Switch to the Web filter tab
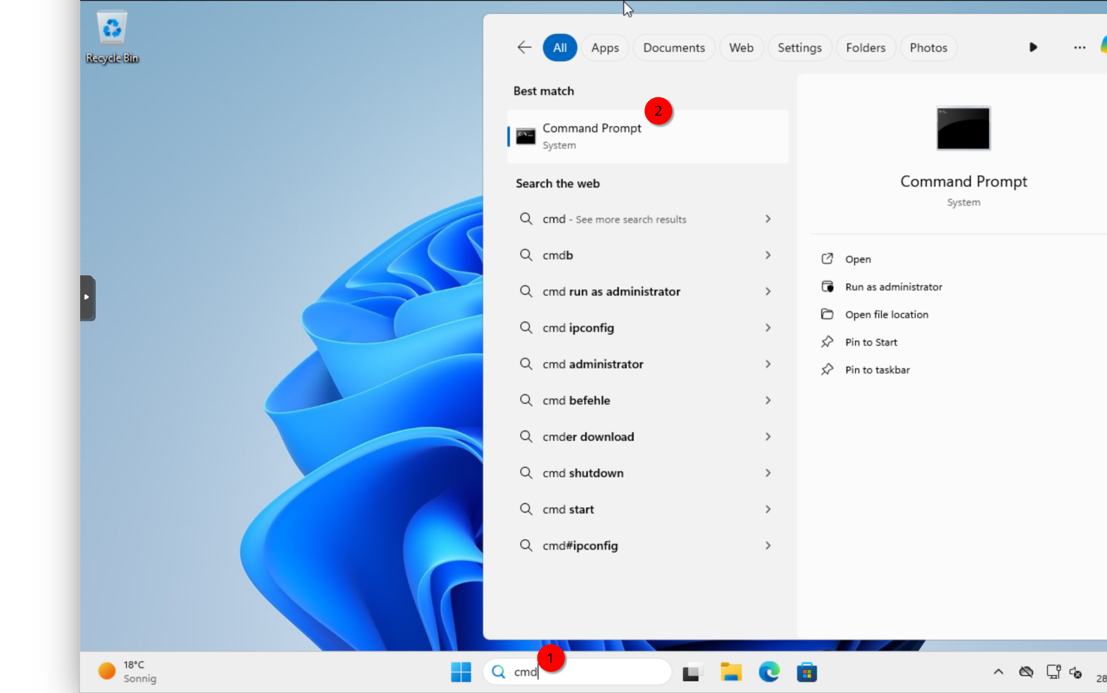Screen dimensions: 1107x693 (x=741, y=47)
